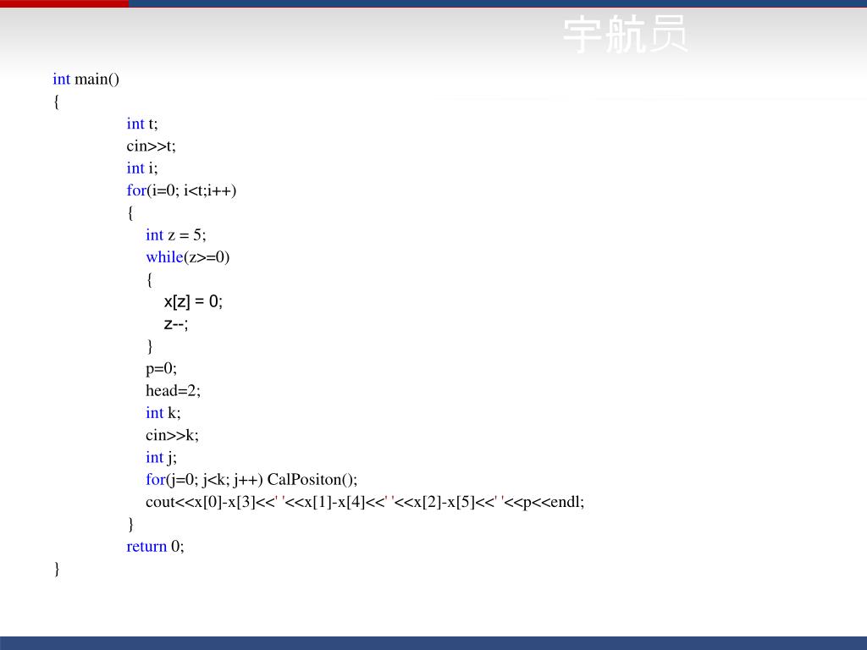Viewport: 867px width, 650px height.
Task: Click the 'int z = 5;' line
Action: (x=176, y=235)
